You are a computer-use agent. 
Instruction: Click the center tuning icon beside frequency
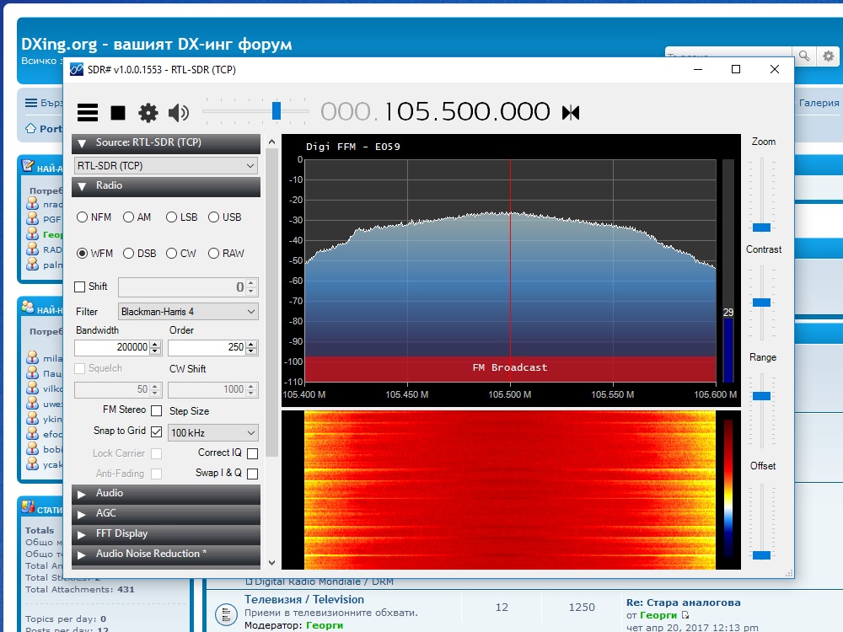571,113
